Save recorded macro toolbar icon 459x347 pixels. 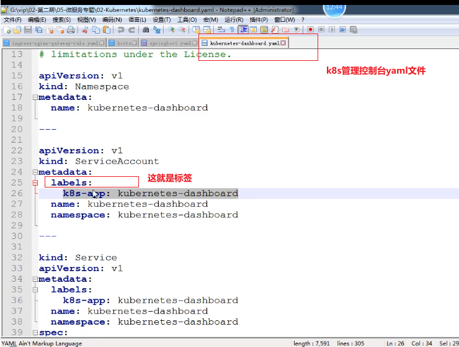coord(354,30)
